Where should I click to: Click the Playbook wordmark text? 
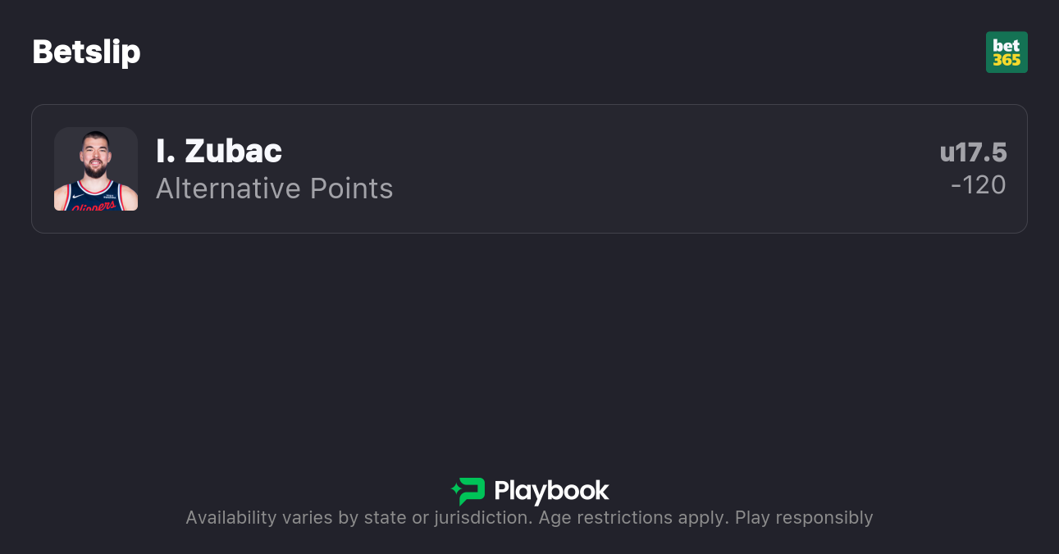pyautogui.click(x=551, y=492)
